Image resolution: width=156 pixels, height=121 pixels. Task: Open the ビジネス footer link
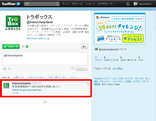coord(136,82)
